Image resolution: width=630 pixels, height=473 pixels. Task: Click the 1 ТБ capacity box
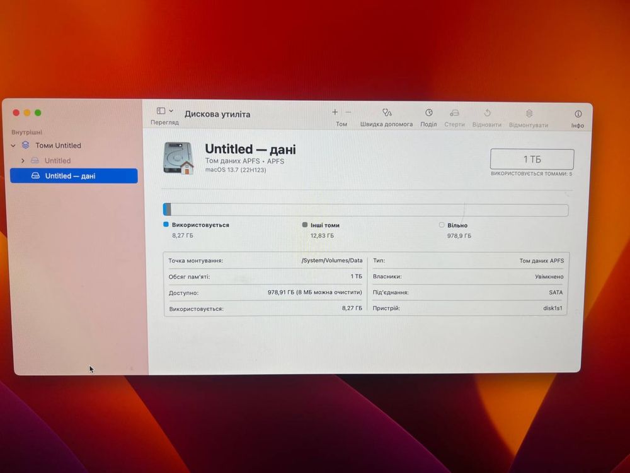coord(532,160)
